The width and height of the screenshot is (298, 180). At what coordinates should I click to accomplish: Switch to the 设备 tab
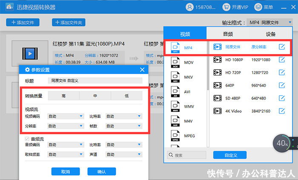click(x=271, y=34)
